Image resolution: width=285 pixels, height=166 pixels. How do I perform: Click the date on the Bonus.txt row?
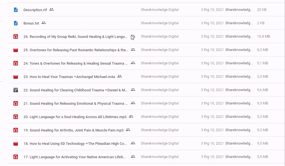coord(212,23)
